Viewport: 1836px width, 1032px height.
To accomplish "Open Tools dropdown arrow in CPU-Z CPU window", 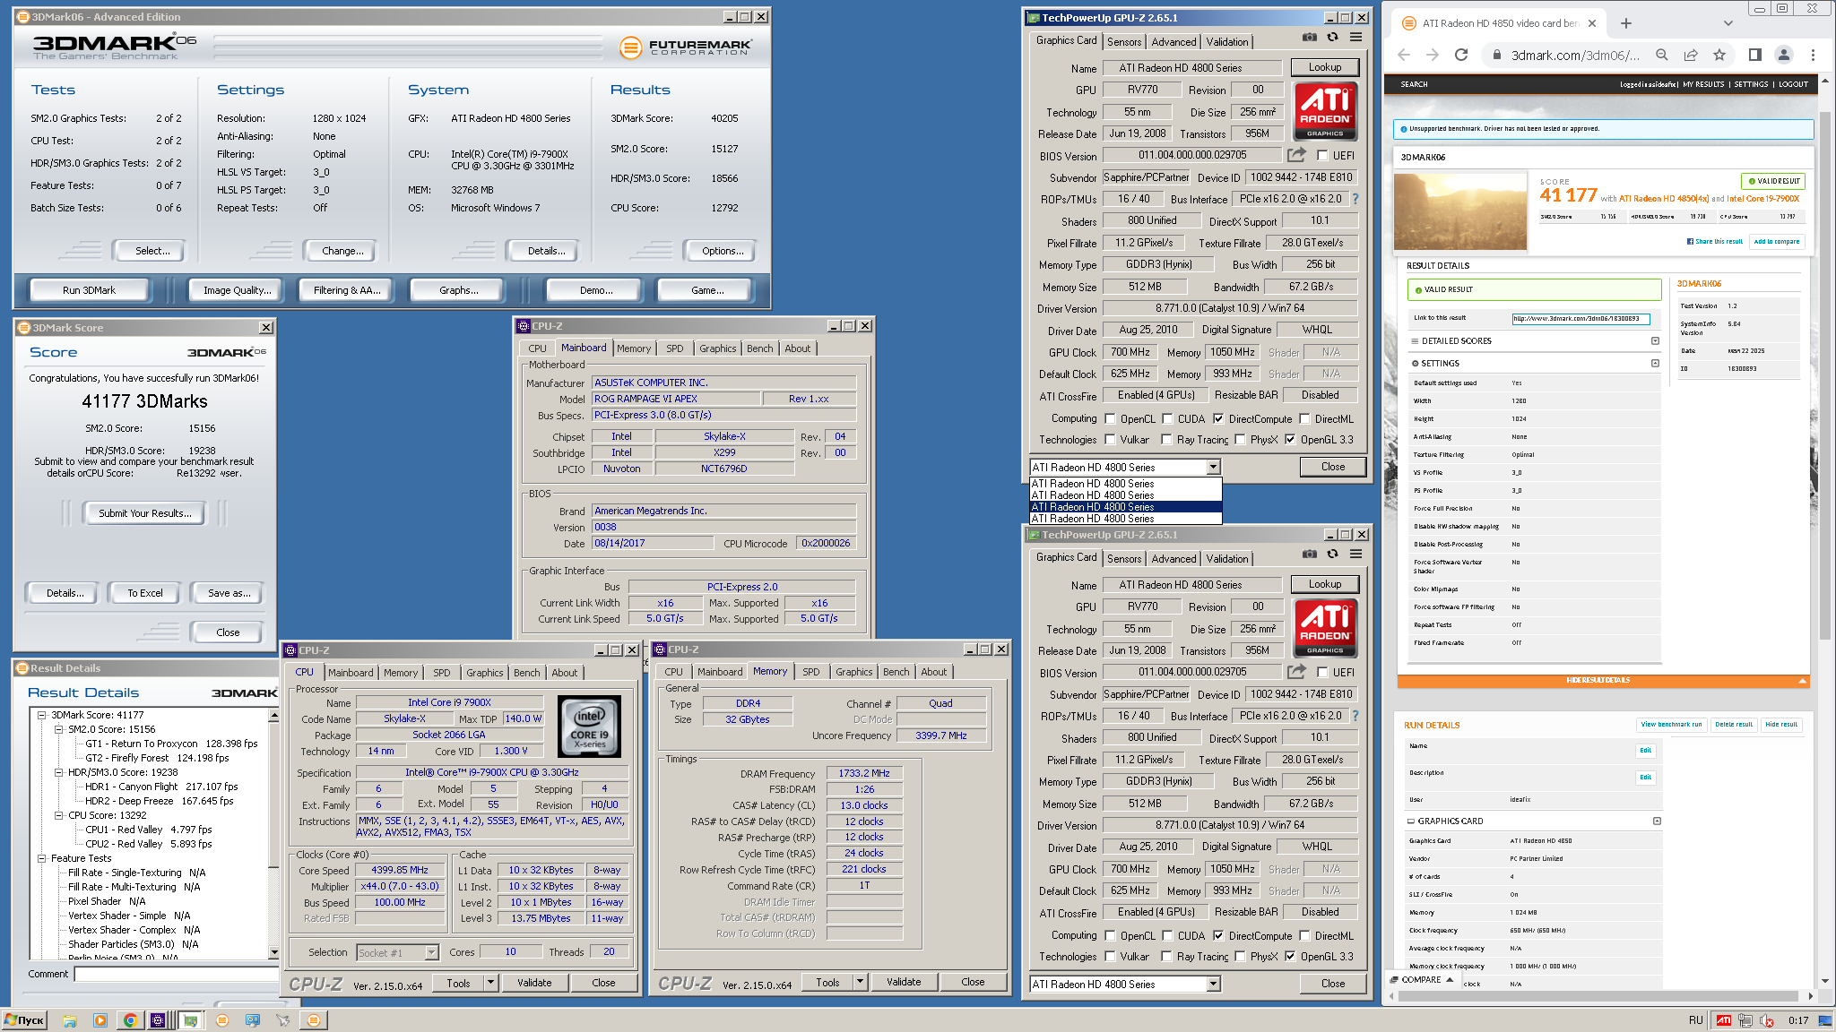I will click(x=490, y=983).
